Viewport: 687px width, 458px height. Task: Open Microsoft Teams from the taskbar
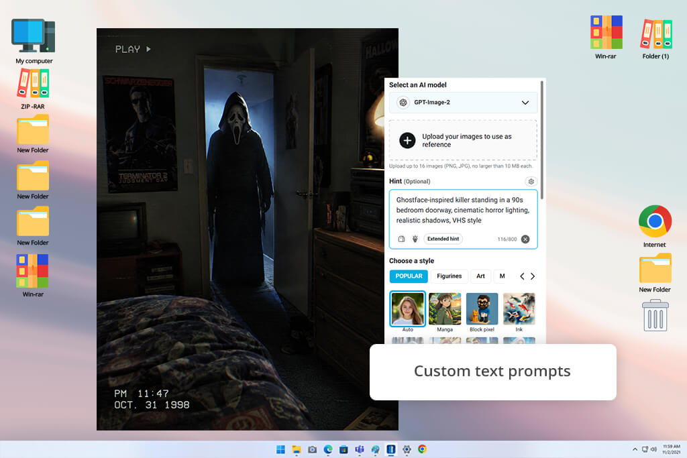coord(360,449)
